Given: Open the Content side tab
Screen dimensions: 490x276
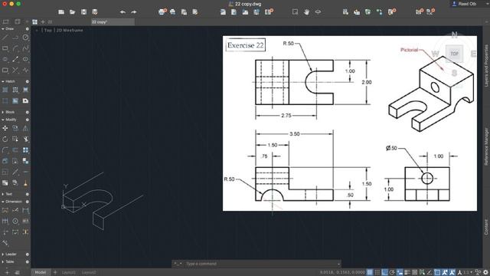Looking at the screenshot, I should tap(486, 227).
